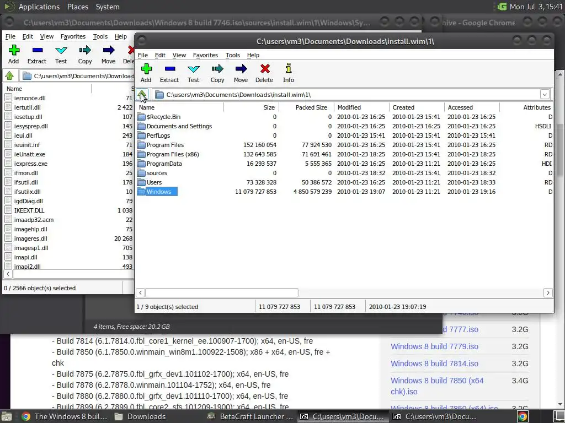Click Copy icon in back 7-Zip window
565x423 pixels.
point(85,50)
